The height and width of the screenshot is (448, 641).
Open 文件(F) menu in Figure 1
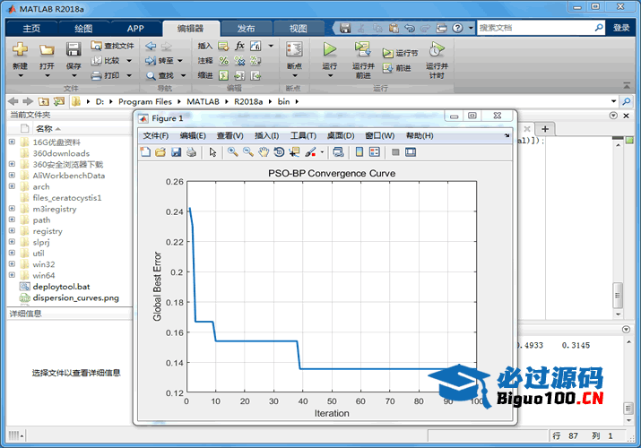[x=155, y=135]
